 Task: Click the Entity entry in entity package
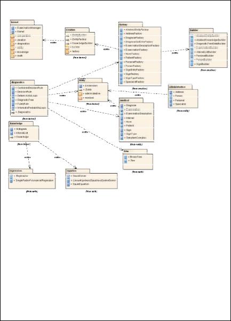tap(89, 90)
